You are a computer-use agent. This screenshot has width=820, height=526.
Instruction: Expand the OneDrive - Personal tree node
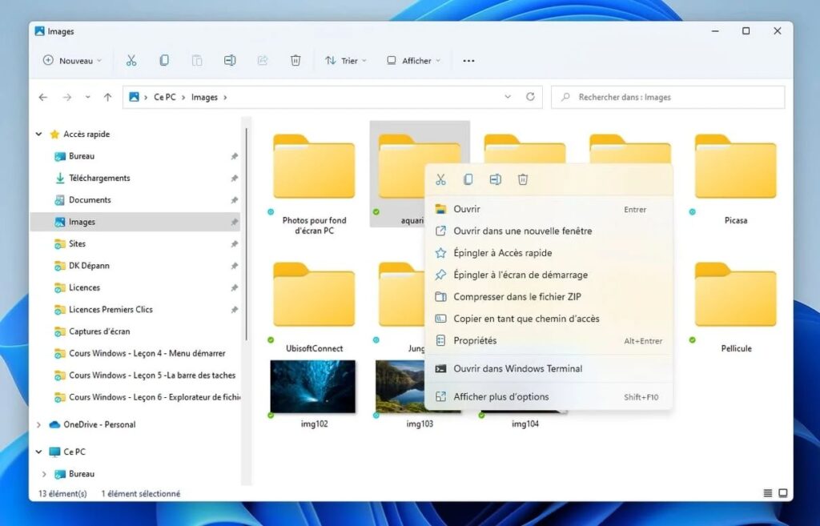coord(39,424)
